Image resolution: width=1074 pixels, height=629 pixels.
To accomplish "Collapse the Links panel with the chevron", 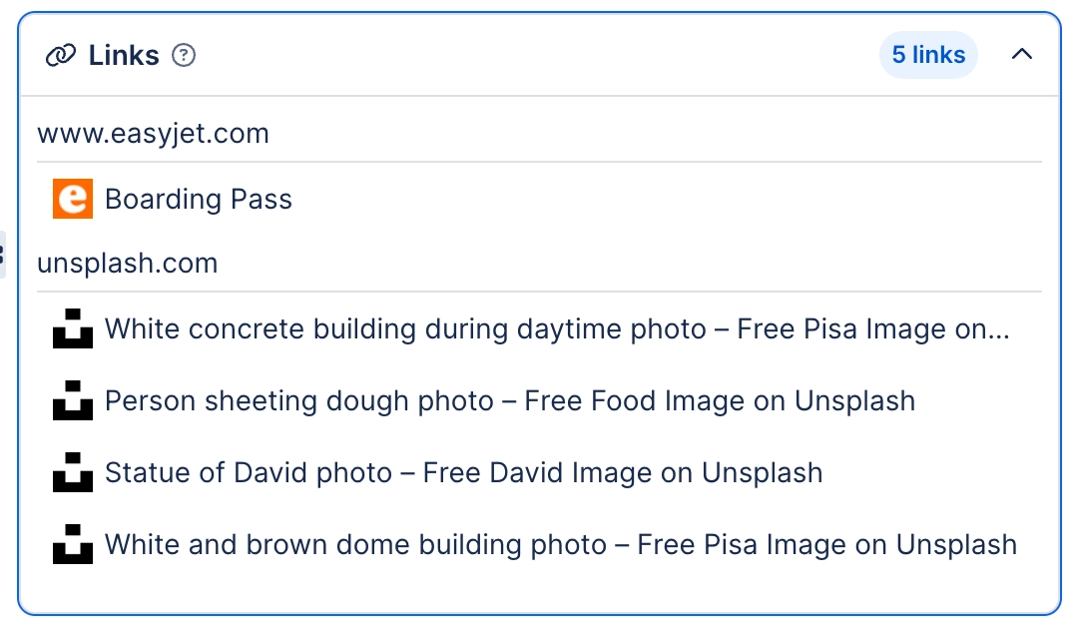I will pos(1022,55).
